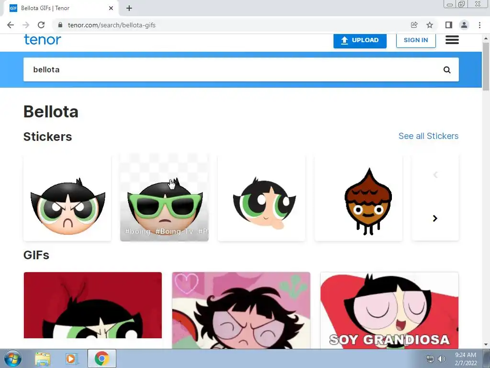Open Windows Media Player from taskbar

(x=71, y=358)
